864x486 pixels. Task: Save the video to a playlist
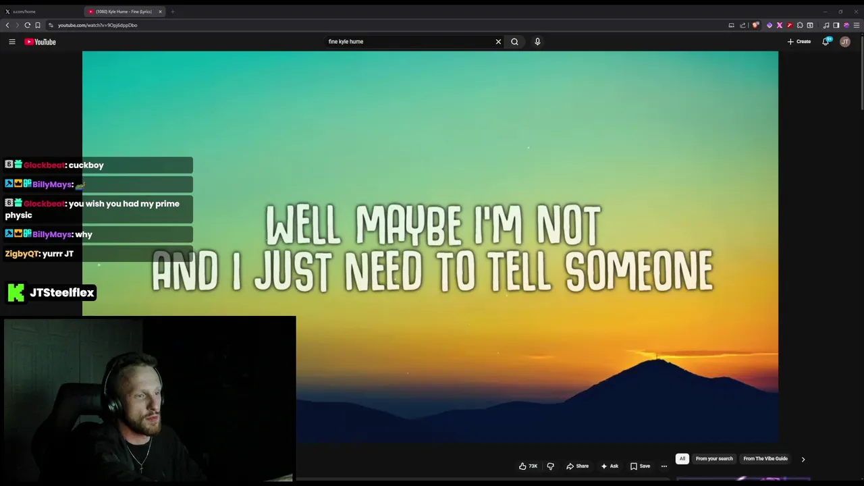[640, 466]
